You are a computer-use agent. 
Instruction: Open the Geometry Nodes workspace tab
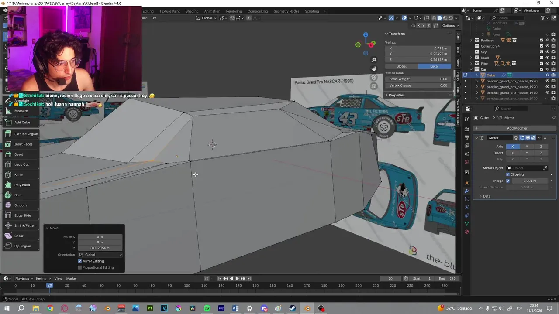pyautogui.click(x=286, y=11)
